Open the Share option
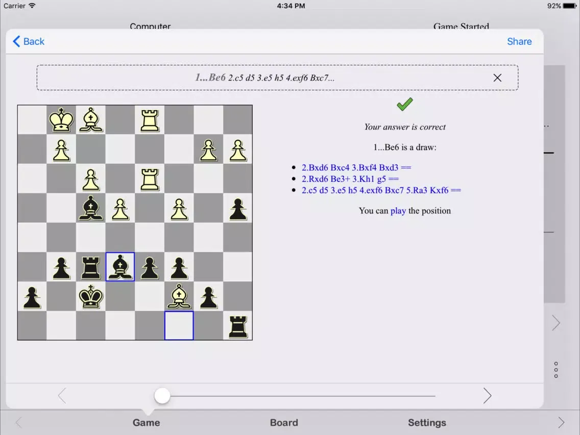The image size is (580, 435). tap(519, 42)
